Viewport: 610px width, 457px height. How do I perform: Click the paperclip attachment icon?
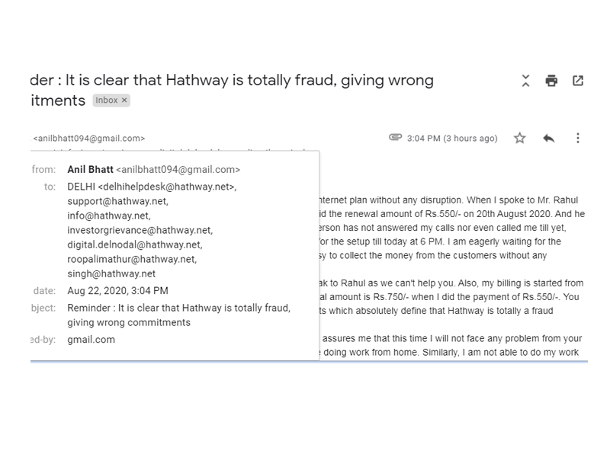click(395, 138)
